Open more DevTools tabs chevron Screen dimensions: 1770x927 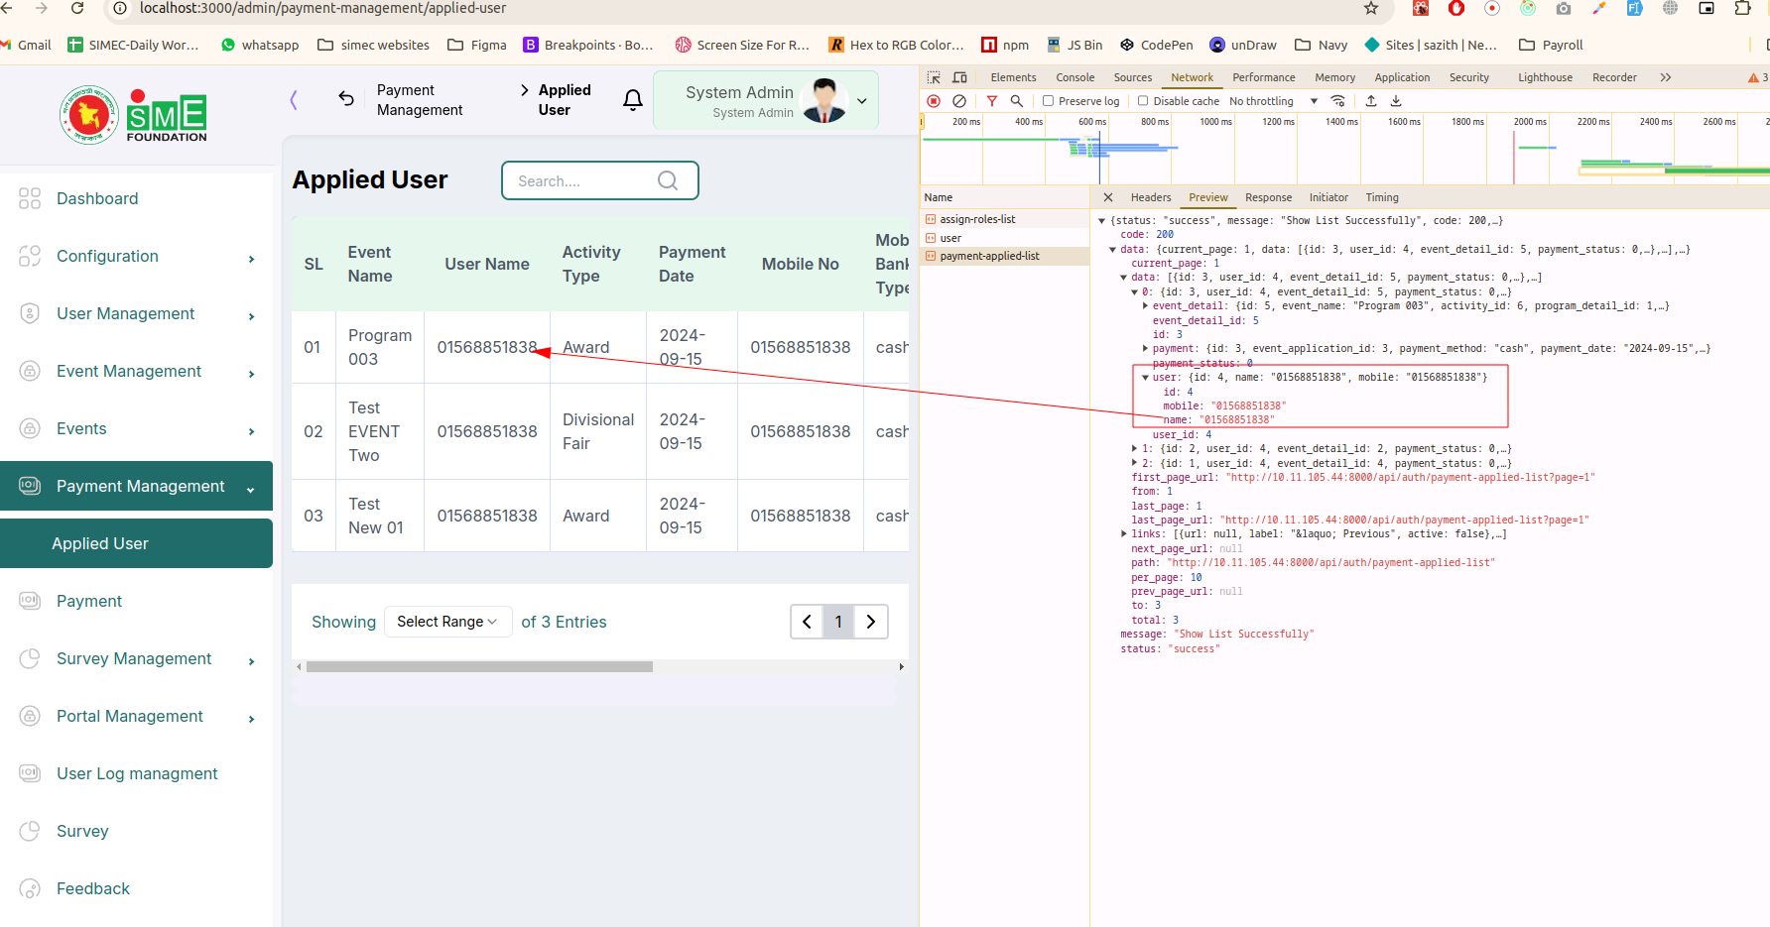[x=1666, y=77]
